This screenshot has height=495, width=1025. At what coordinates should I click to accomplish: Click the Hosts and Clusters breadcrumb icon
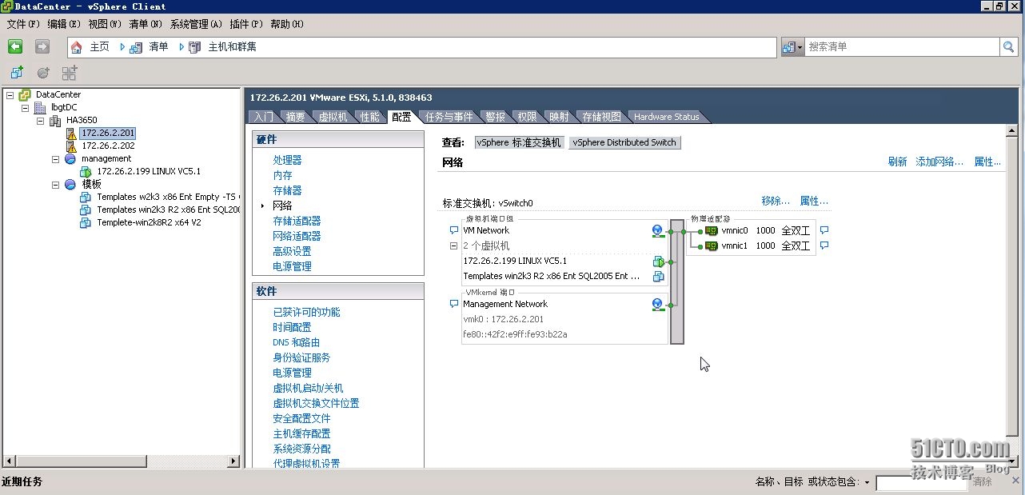coord(194,47)
